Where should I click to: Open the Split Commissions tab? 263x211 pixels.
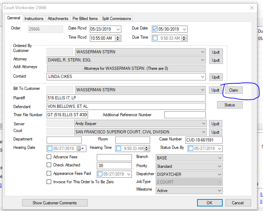[x=116, y=19]
